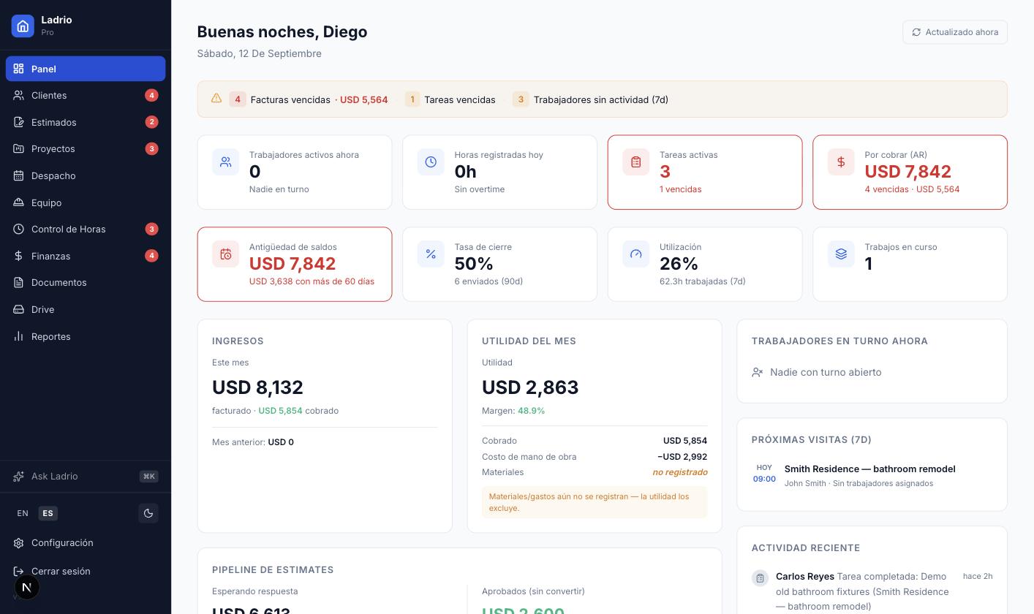Open Configuración settings
1034x614 pixels.
pyautogui.click(x=86, y=542)
